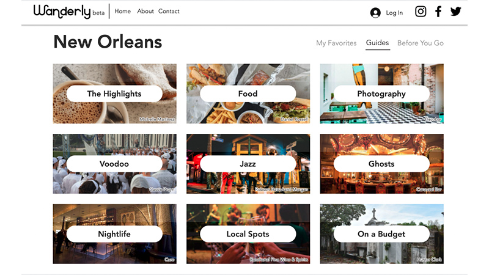Select the Guides tab
The height and width of the screenshot is (275, 489).
377,43
